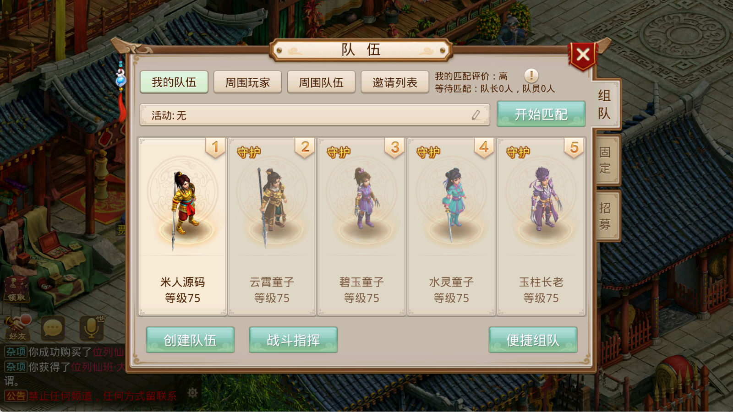Viewport: 733px width, 412px height.
Task: Open chat settings gear icon
Action: click(192, 393)
